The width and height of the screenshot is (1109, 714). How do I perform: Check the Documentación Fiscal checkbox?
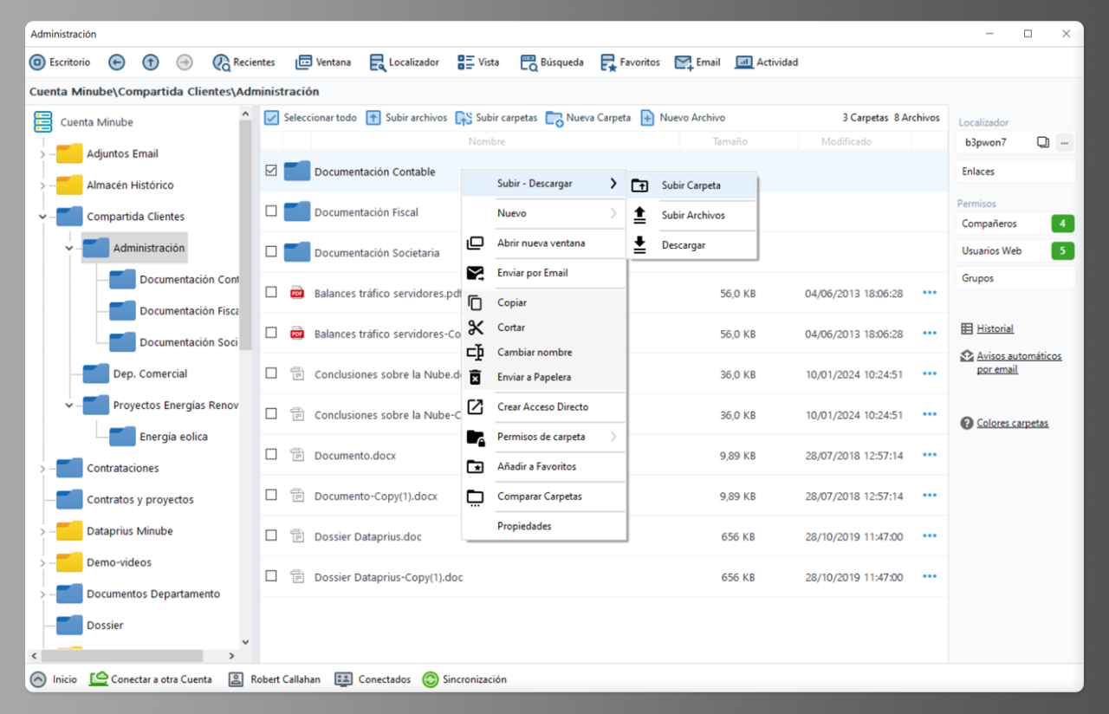(x=271, y=211)
